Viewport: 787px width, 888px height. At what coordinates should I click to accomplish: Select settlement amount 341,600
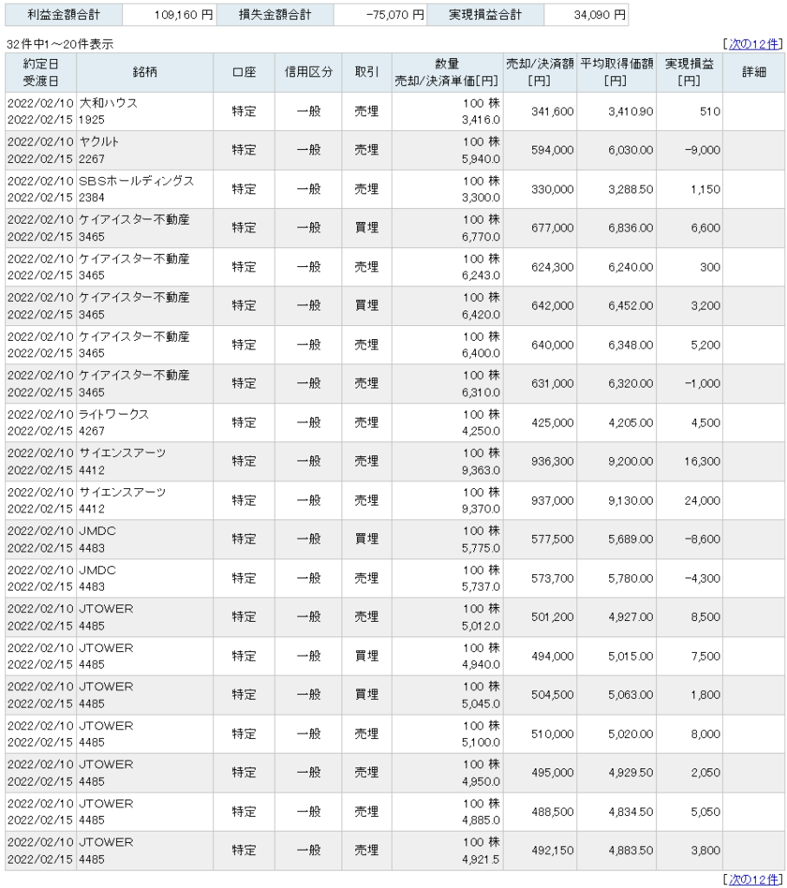[552, 112]
